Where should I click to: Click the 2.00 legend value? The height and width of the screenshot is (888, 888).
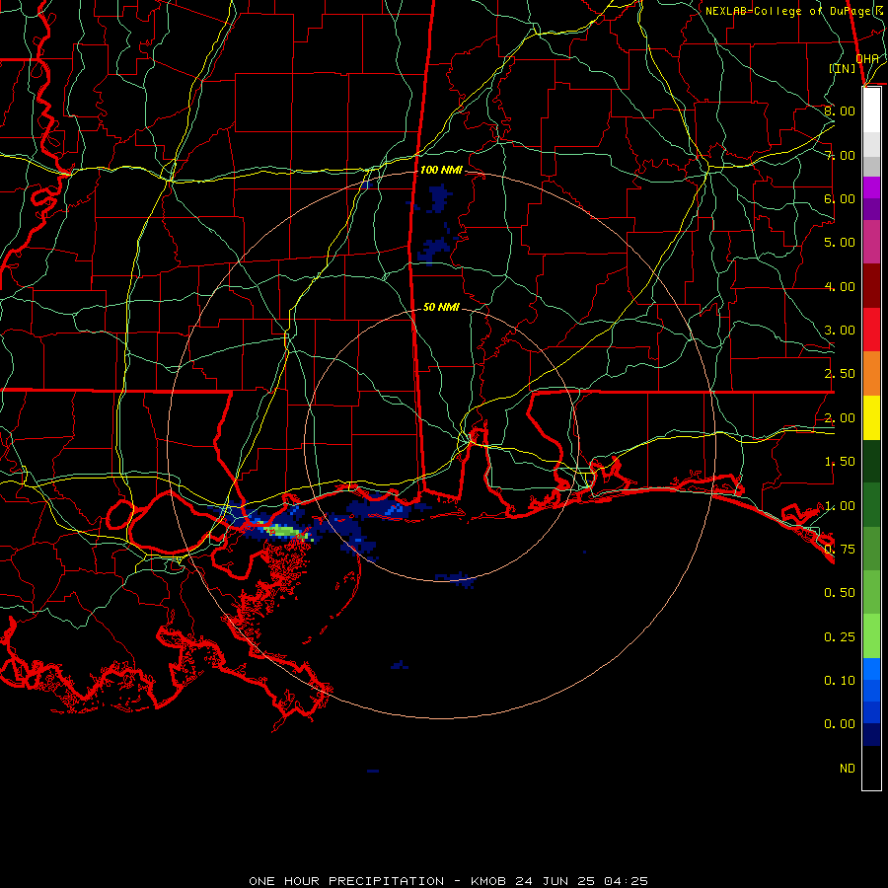click(840, 418)
